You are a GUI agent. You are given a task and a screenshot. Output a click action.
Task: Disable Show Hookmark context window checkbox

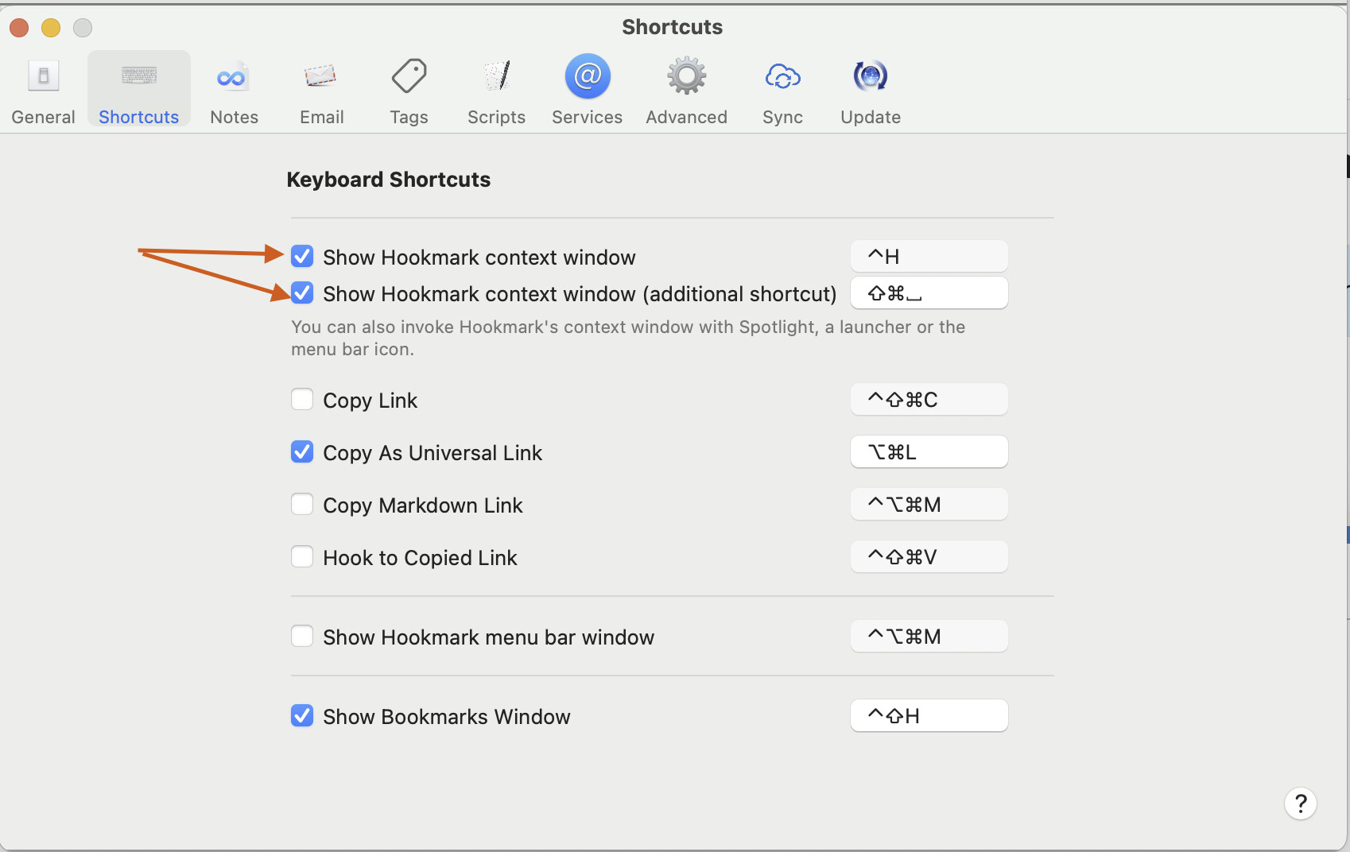[302, 257]
